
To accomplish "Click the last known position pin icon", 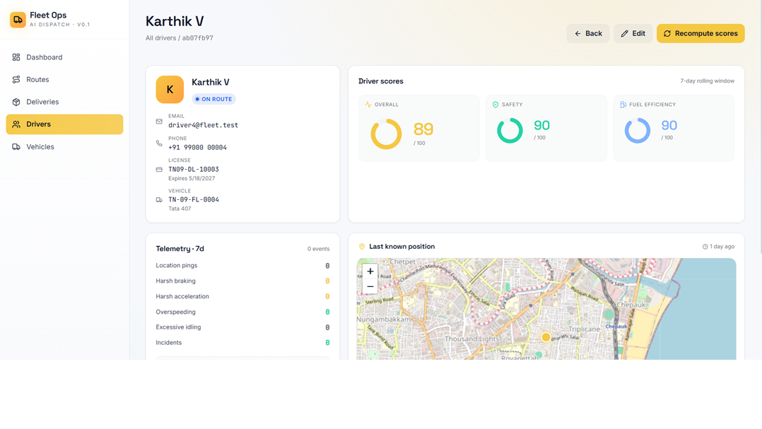I will [362, 247].
